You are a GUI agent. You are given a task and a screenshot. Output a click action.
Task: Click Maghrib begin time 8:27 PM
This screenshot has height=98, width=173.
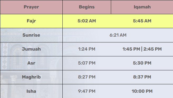pyautogui.click(x=87, y=77)
